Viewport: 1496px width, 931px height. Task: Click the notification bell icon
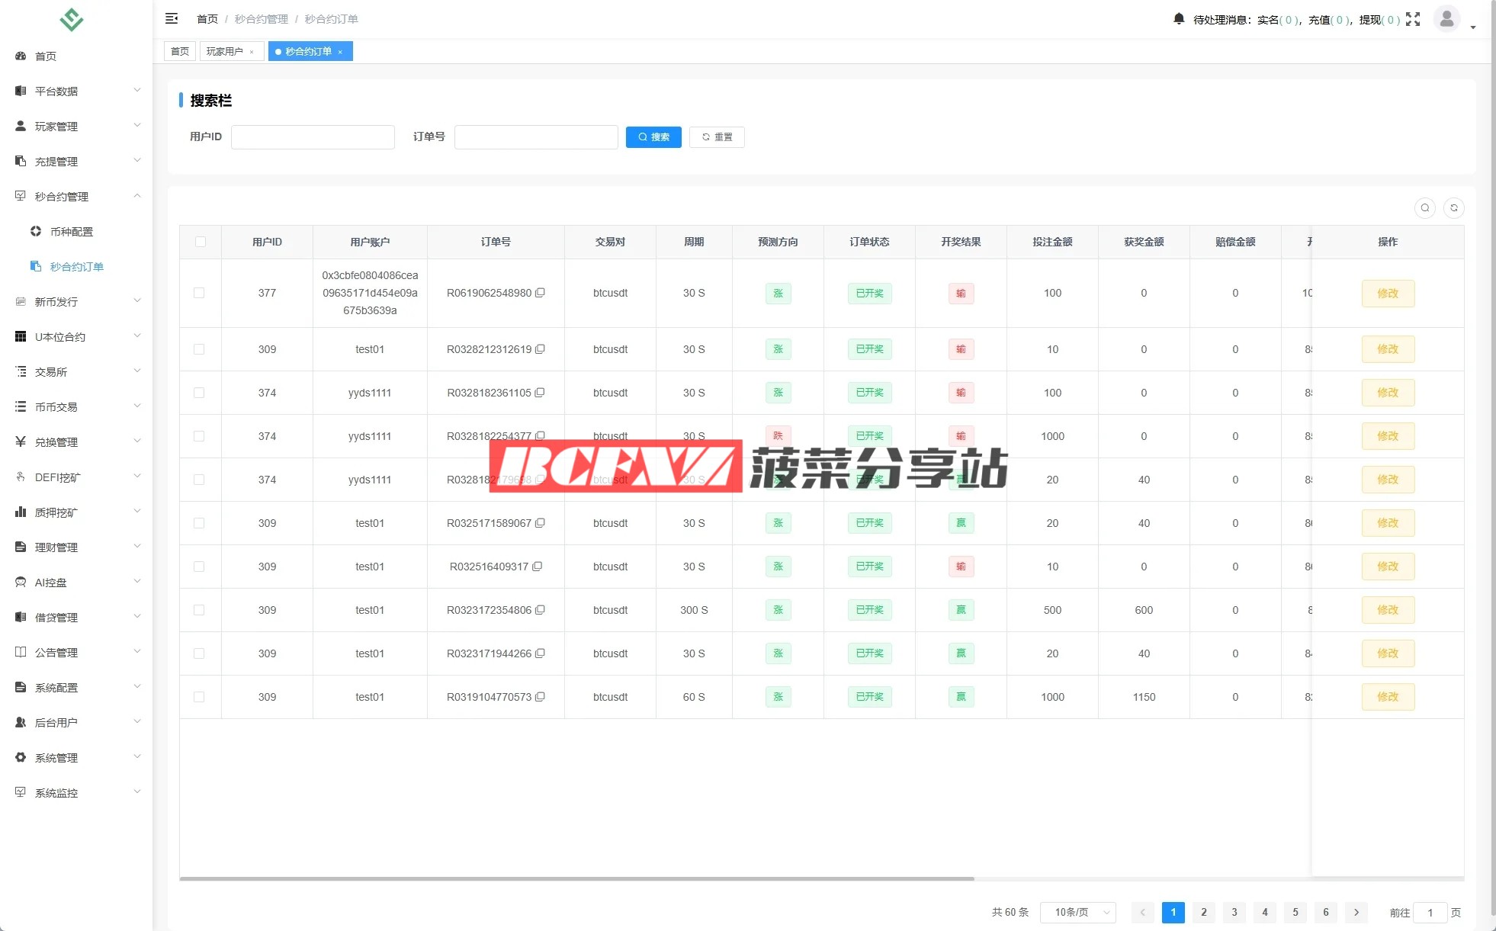1179,18
